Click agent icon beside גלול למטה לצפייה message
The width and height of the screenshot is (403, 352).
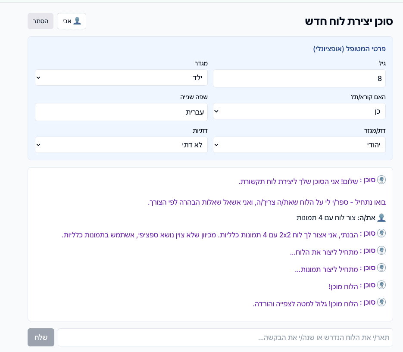[x=381, y=302]
